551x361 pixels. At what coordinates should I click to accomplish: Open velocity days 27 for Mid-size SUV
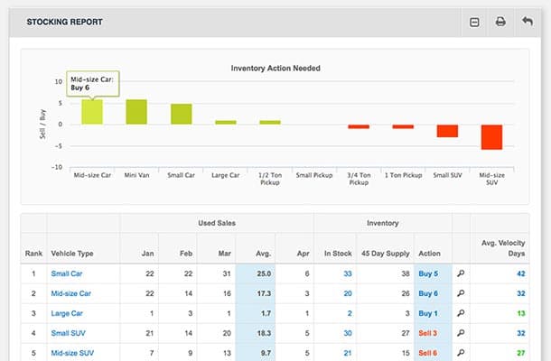[x=521, y=353]
